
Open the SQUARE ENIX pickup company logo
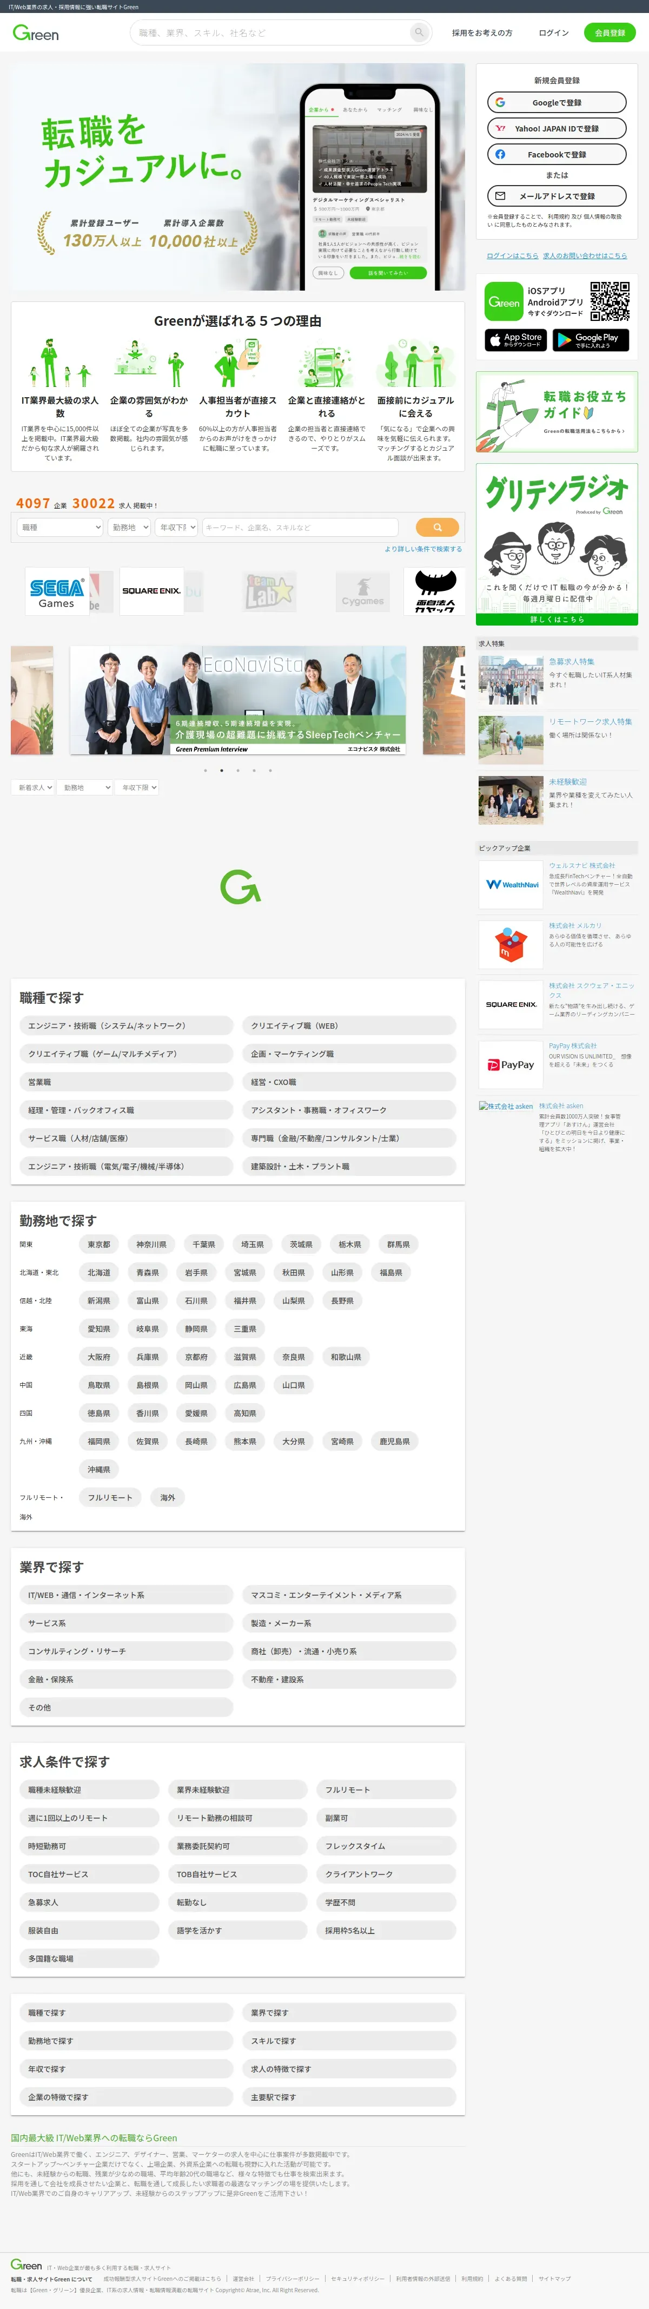pyautogui.click(x=511, y=1005)
